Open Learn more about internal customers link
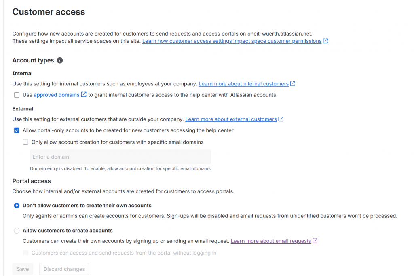Screen dimensions: 414x276 [x=243, y=84]
